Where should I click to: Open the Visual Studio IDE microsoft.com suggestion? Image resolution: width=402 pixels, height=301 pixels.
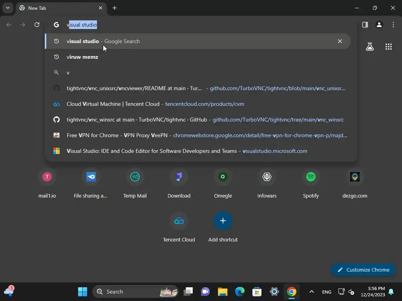pos(198,151)
